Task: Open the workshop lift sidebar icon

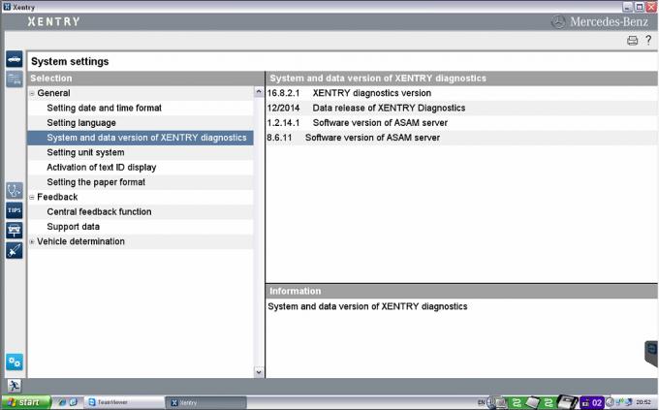Action: pos(15,231)
